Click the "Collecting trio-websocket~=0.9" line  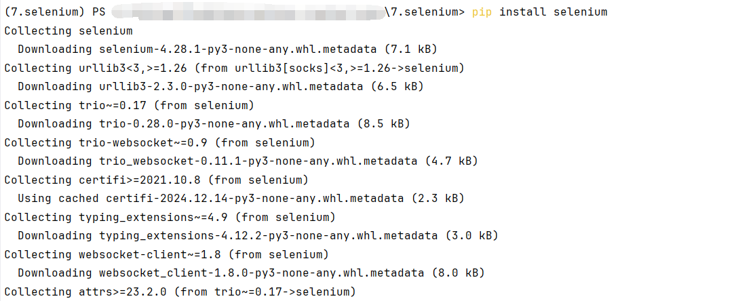159,142
